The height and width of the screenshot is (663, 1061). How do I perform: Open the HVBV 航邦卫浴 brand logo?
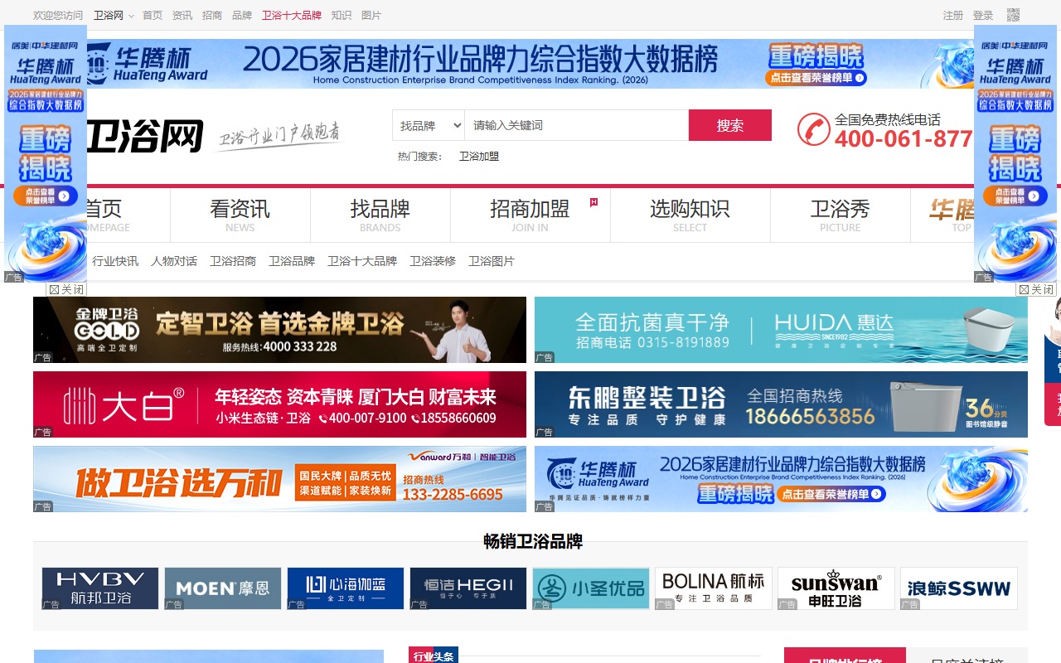100,588
